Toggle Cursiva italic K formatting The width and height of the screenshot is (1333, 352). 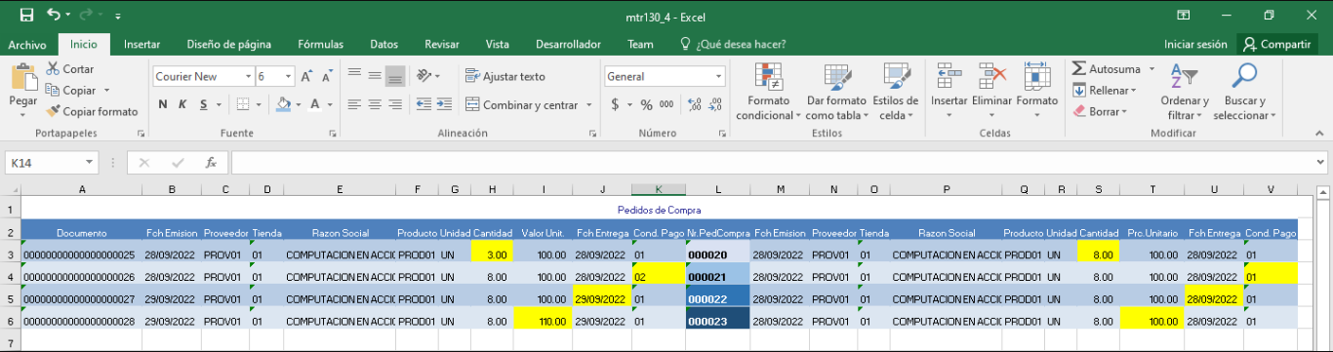pos(182,104)
